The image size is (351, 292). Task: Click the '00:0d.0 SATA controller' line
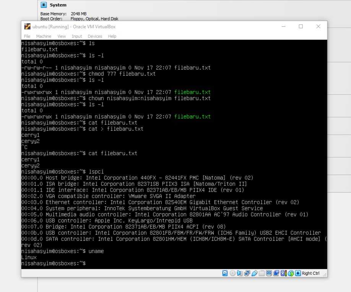(174, 239)
